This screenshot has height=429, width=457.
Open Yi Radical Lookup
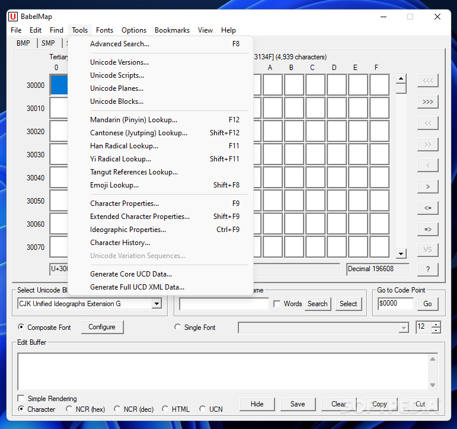(x=160, y=159)
